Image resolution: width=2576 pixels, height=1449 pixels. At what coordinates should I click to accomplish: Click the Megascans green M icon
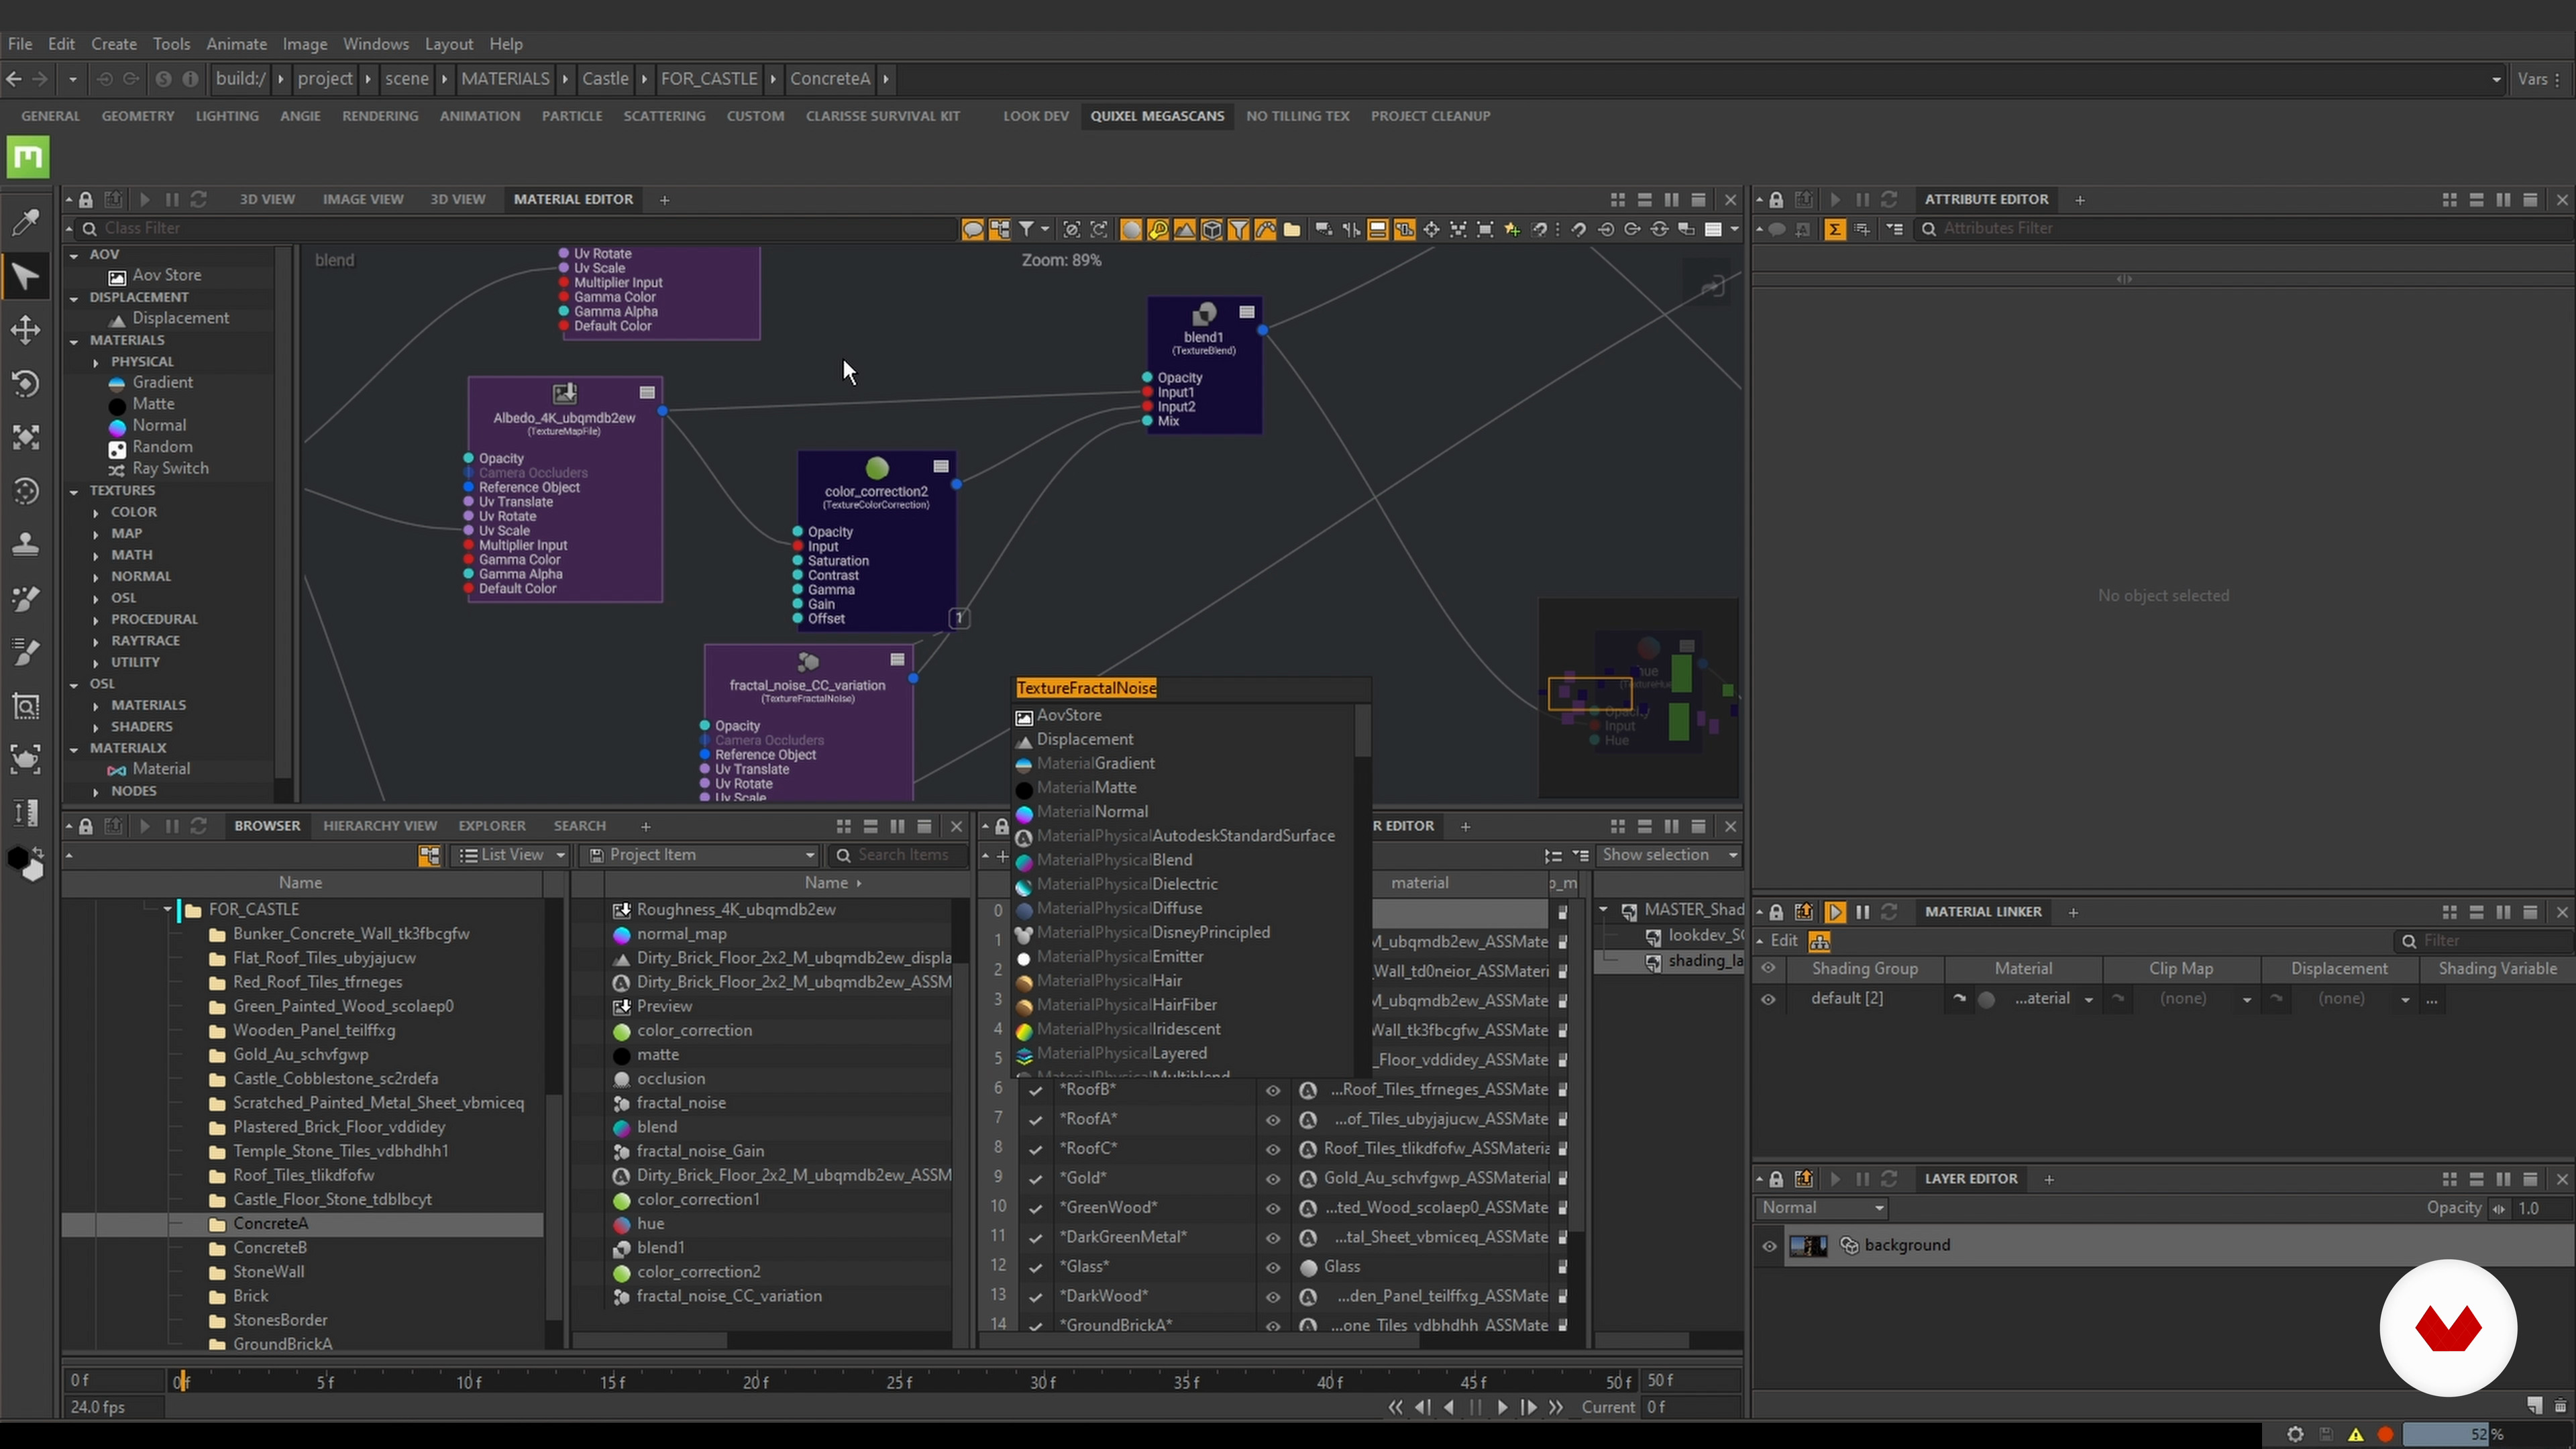click(28, 157)
